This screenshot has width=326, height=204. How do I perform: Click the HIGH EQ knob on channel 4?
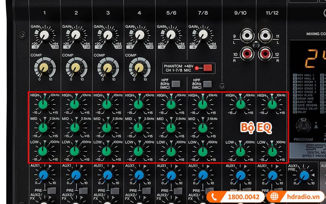[x=138, y=104]
